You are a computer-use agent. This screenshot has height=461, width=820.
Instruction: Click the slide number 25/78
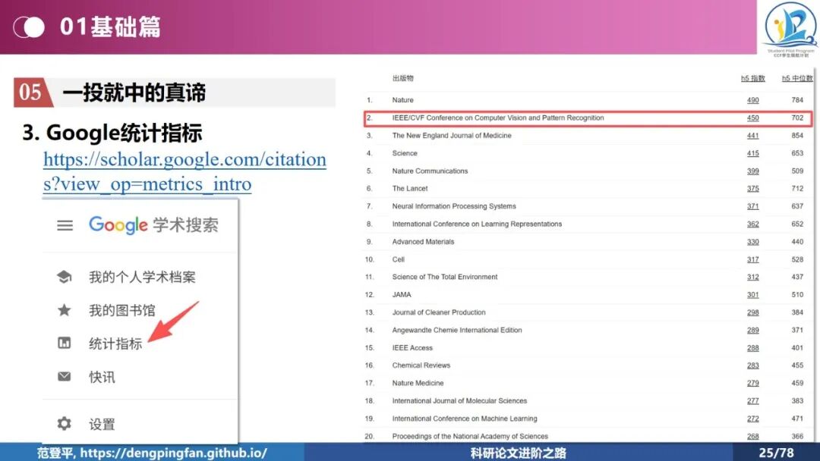tap(776, 453)
